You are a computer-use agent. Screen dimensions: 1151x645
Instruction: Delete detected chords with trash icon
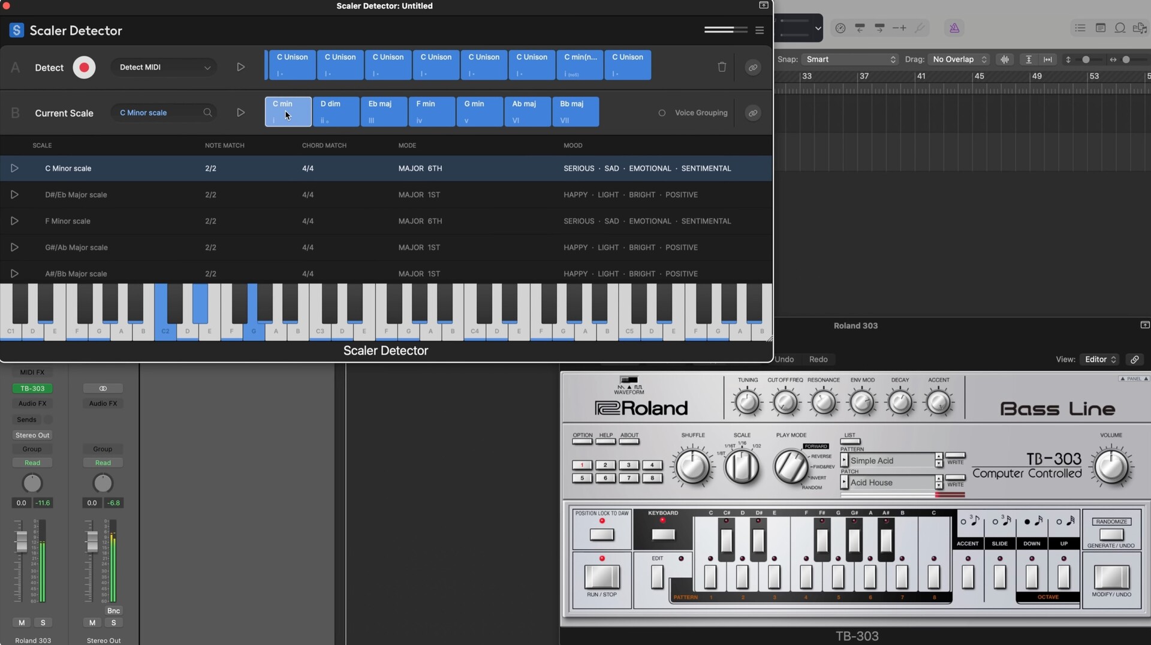click(x=722, y=67)
